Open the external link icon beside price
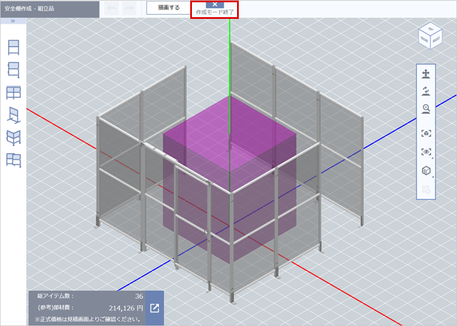The image size is (457, 326). [154, 308]
